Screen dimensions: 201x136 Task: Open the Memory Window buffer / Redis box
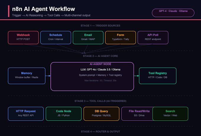pyautogui.click(x=27, y=76)
